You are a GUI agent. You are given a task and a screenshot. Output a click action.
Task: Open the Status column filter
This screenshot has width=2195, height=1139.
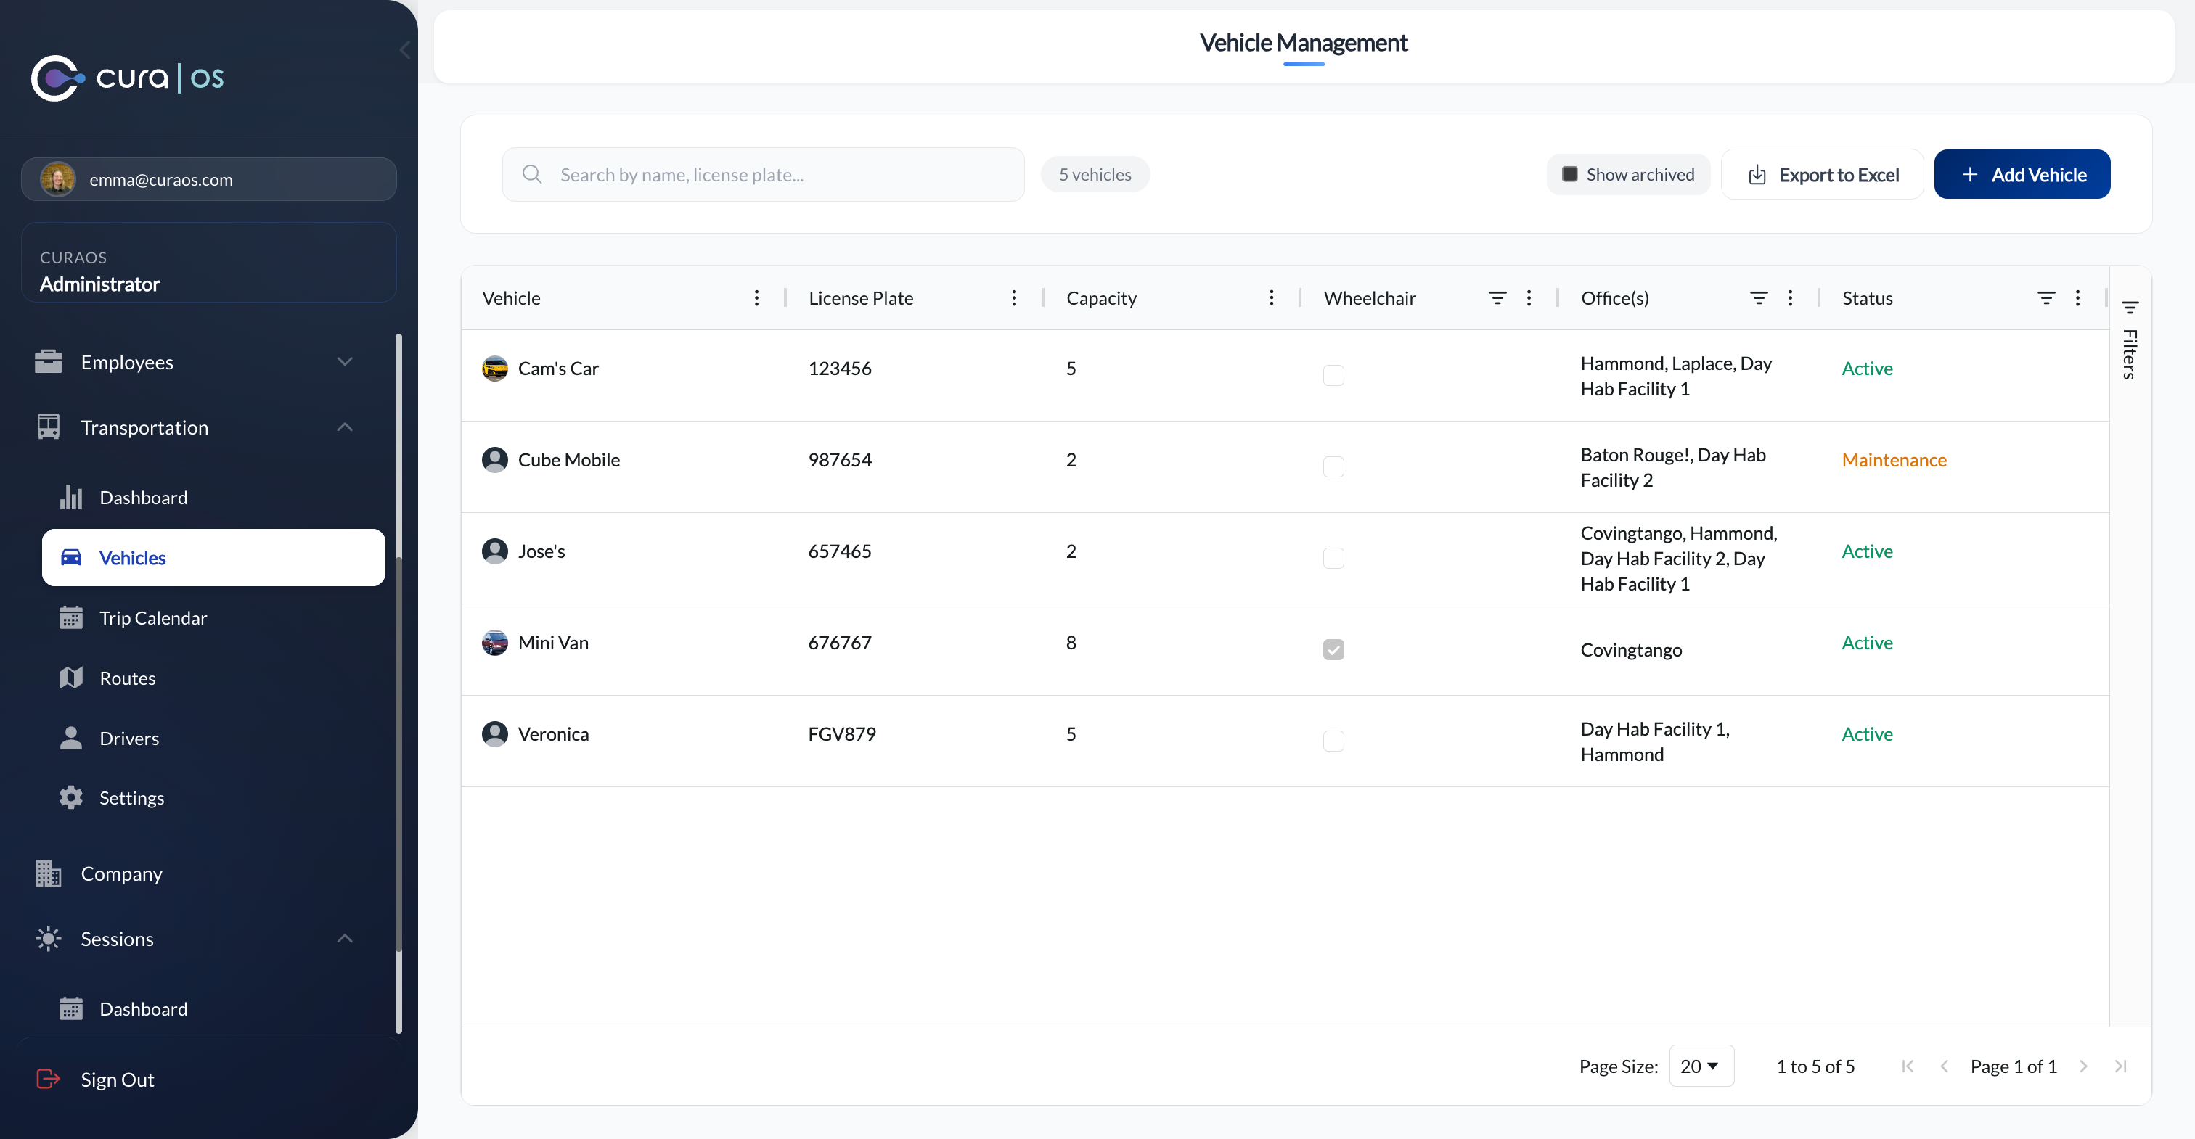click(2046, 297)
